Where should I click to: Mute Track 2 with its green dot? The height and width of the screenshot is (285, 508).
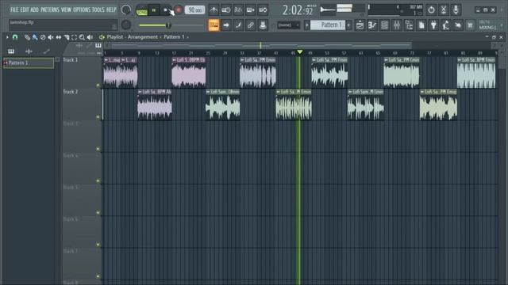point(98,117)
